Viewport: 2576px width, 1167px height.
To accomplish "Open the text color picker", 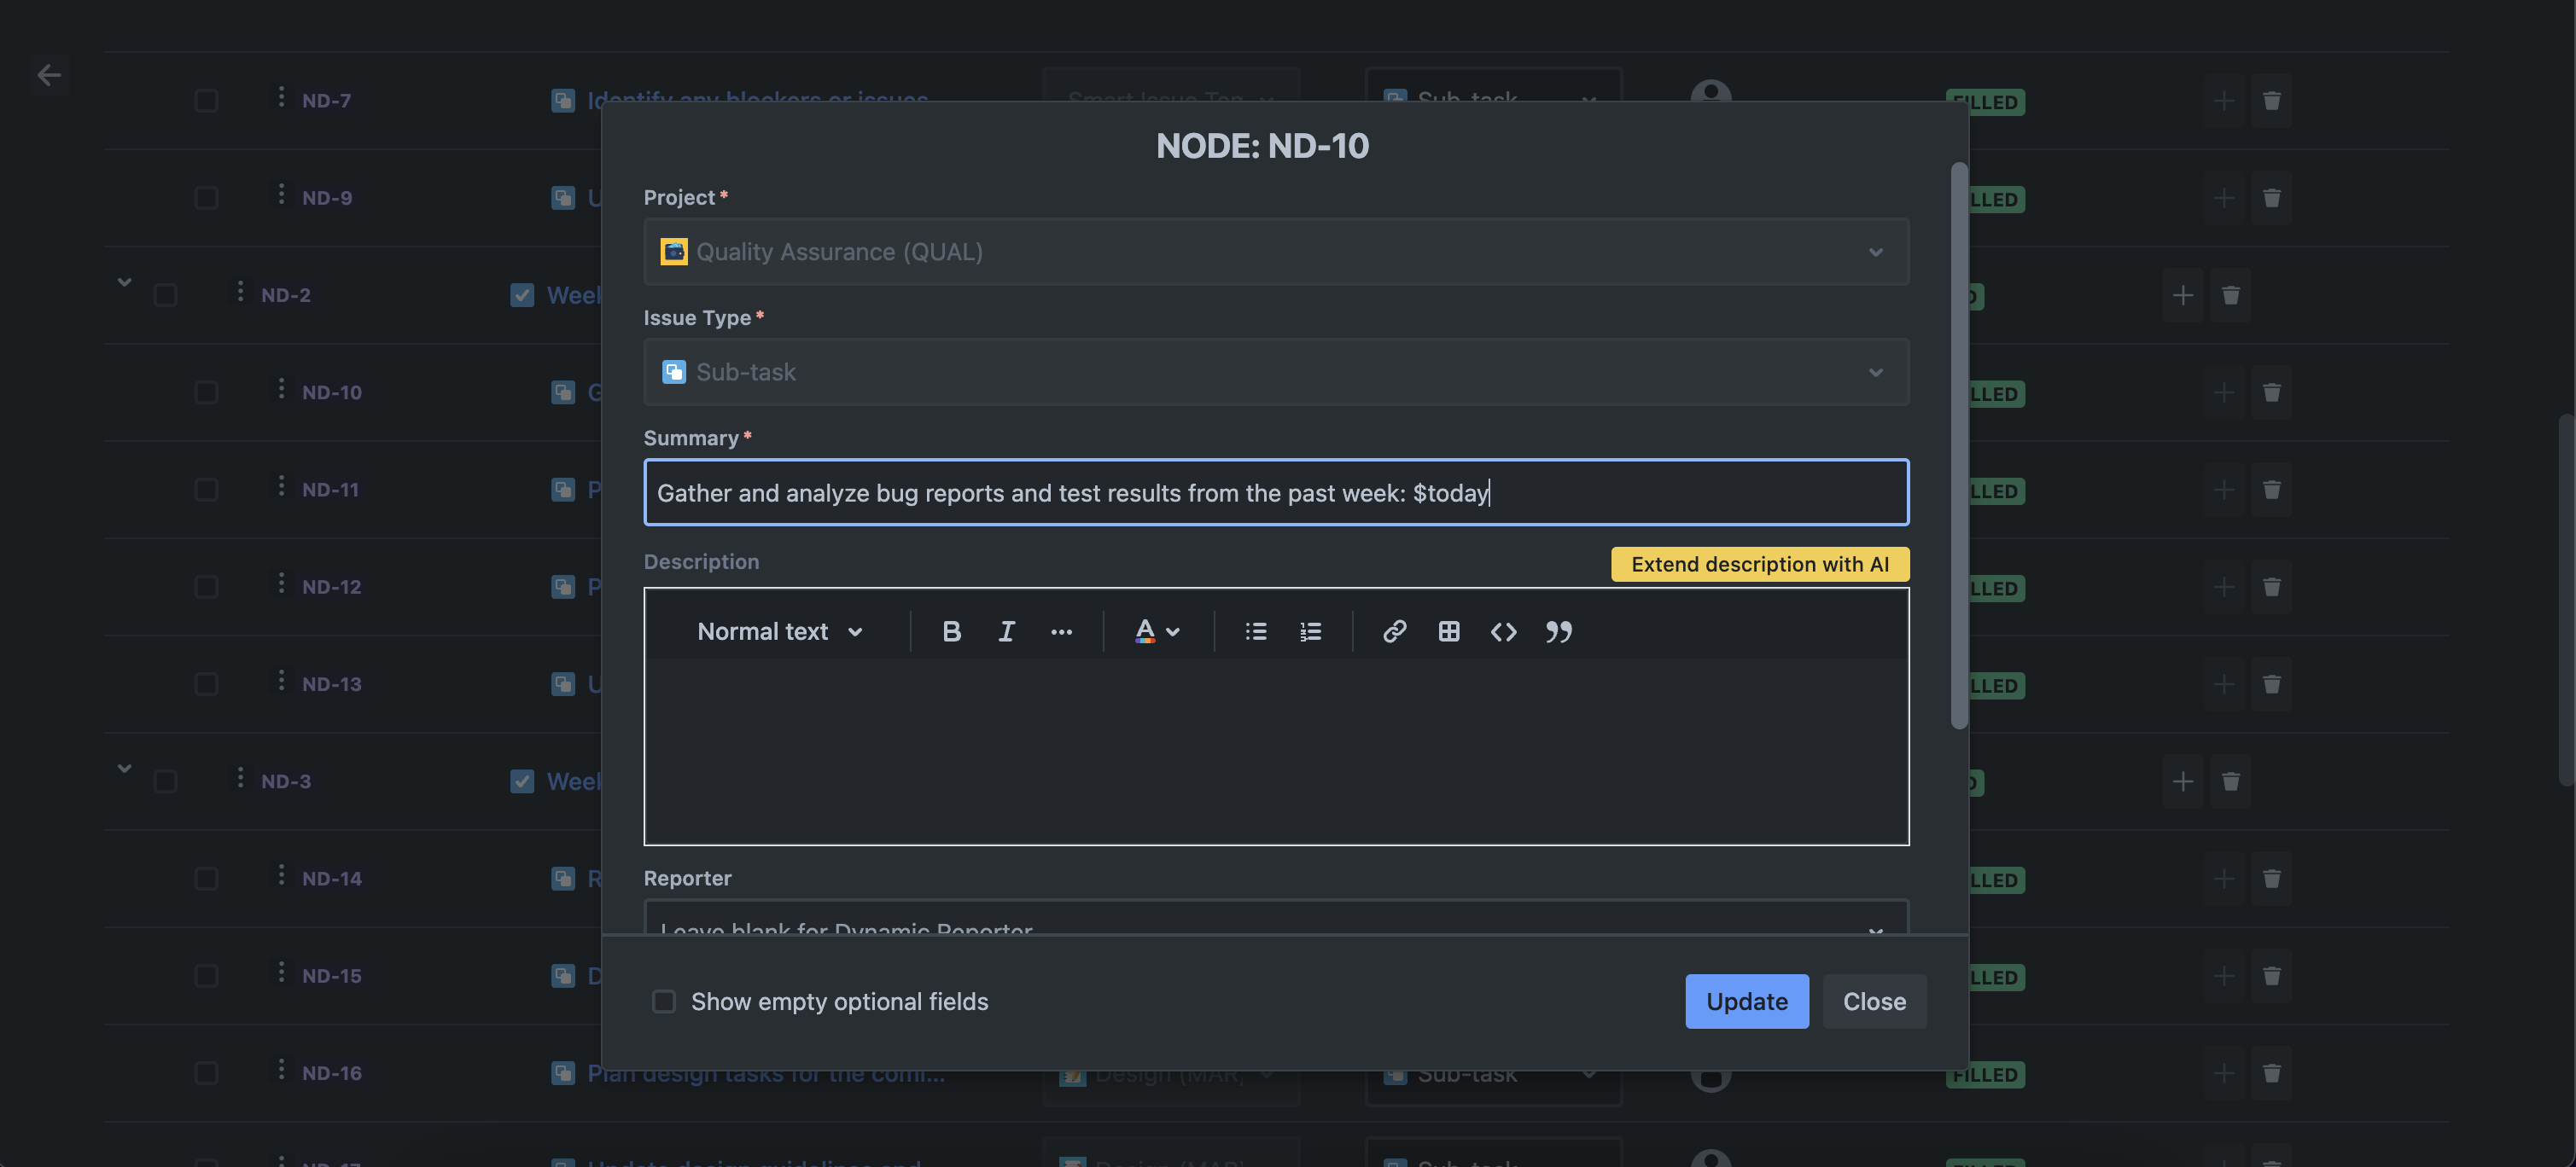I will point(1156,631).
